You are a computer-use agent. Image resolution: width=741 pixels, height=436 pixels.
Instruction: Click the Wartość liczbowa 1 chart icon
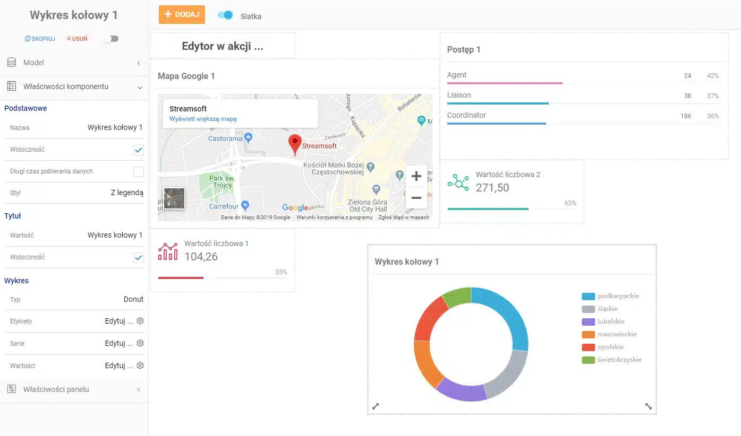click(168, 251)
